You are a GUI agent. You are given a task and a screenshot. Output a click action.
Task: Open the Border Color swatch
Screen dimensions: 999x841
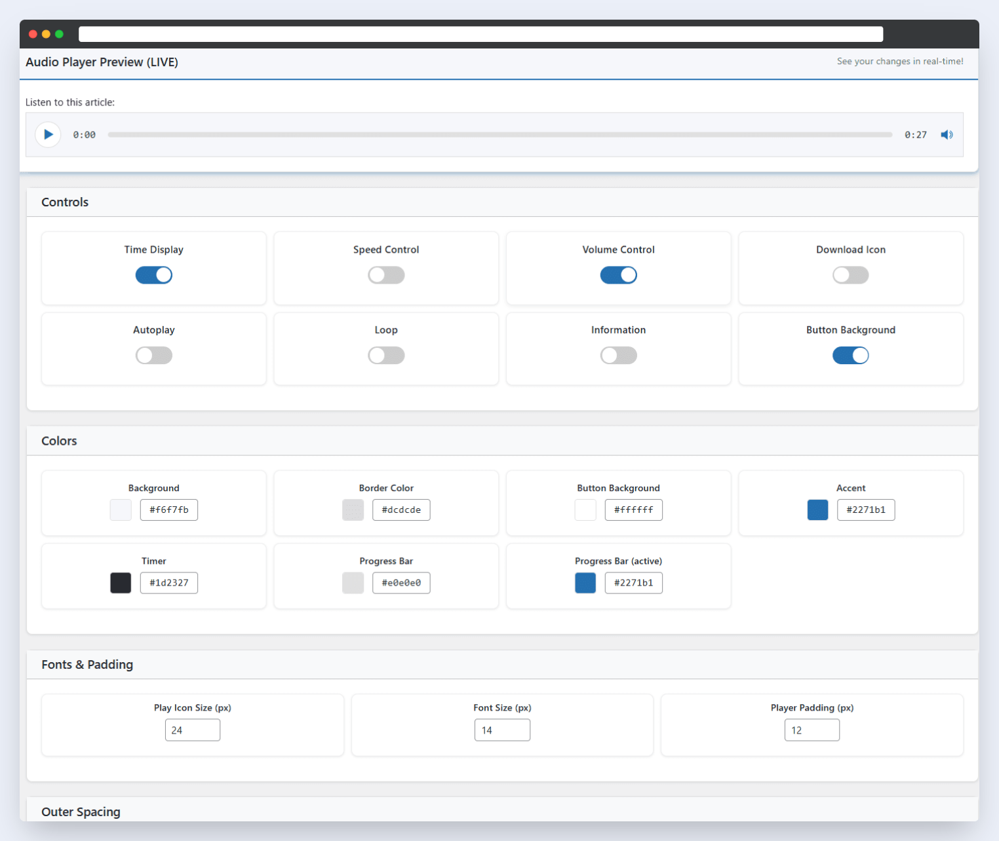[x=353, y=510]
